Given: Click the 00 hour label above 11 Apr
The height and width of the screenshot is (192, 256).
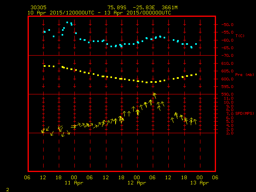Looking at the screenshot, I should pos(74,178).
